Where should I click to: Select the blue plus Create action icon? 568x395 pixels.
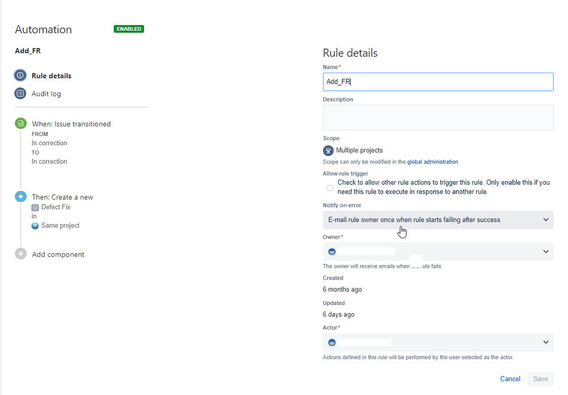(20, 196)
